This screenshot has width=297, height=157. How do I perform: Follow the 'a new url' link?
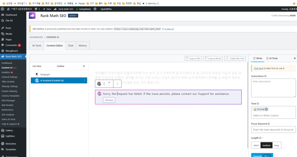169,29
